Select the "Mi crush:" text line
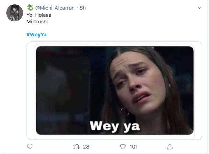The height and width of the screenshot is (154, 209). point(37,22)
